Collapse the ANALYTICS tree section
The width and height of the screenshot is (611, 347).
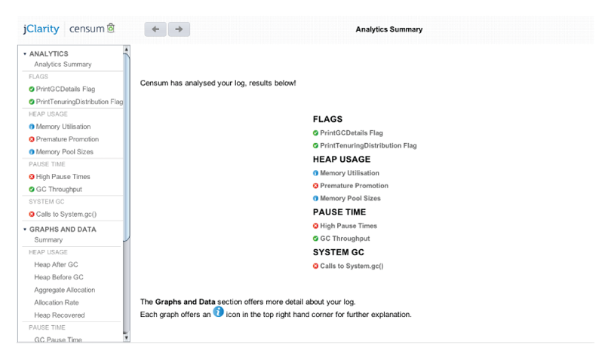25,54
